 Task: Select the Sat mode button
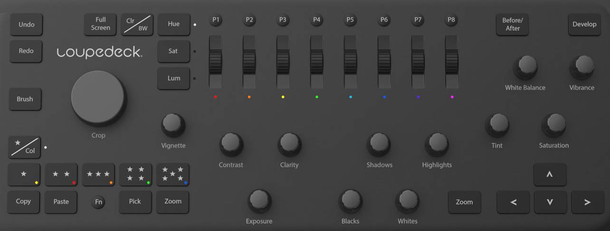coord(173,51)
